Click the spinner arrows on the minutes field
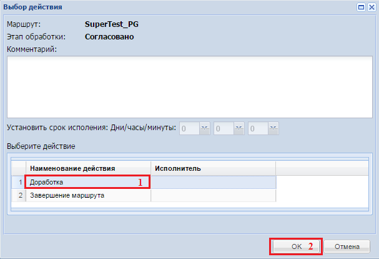Image resolution: width=379 pixels, height=259 pixels. coord(273,128)
